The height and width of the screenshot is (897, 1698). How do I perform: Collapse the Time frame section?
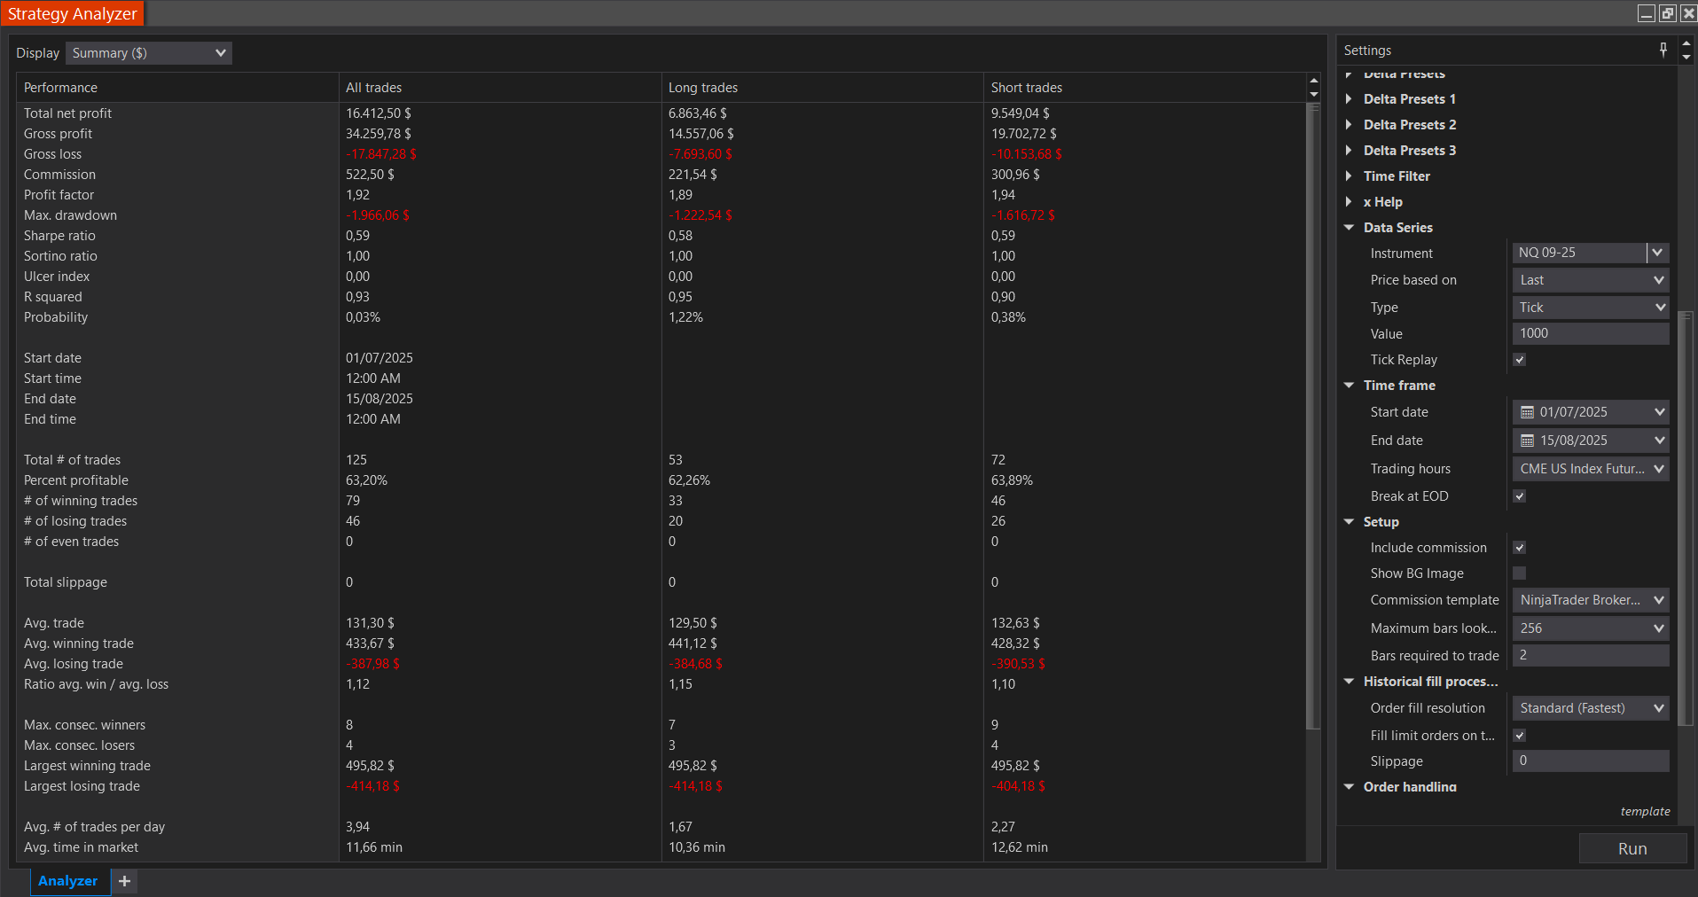coord(1349,386)
